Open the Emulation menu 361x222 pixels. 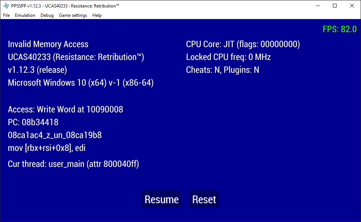[25, 15]
